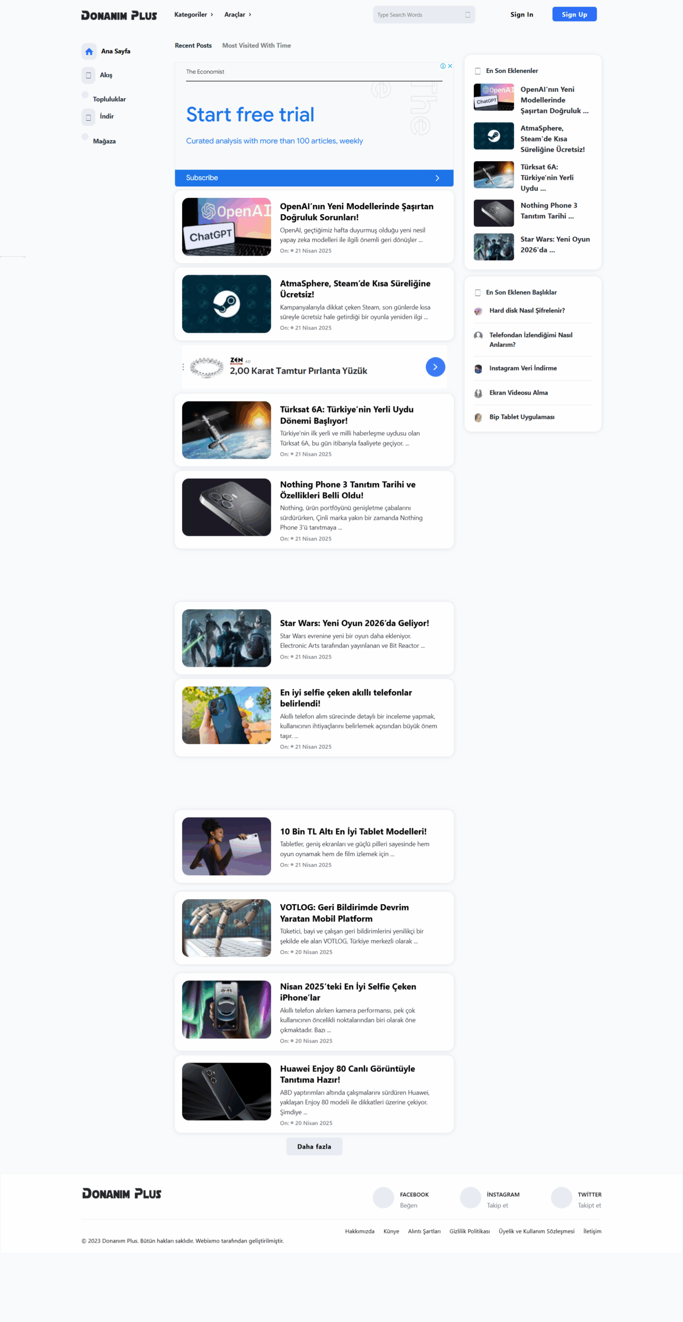Open the Steam AtmaSphere article thumbnail
Viewport: 683px width, 1322px height.
point(226,304)
